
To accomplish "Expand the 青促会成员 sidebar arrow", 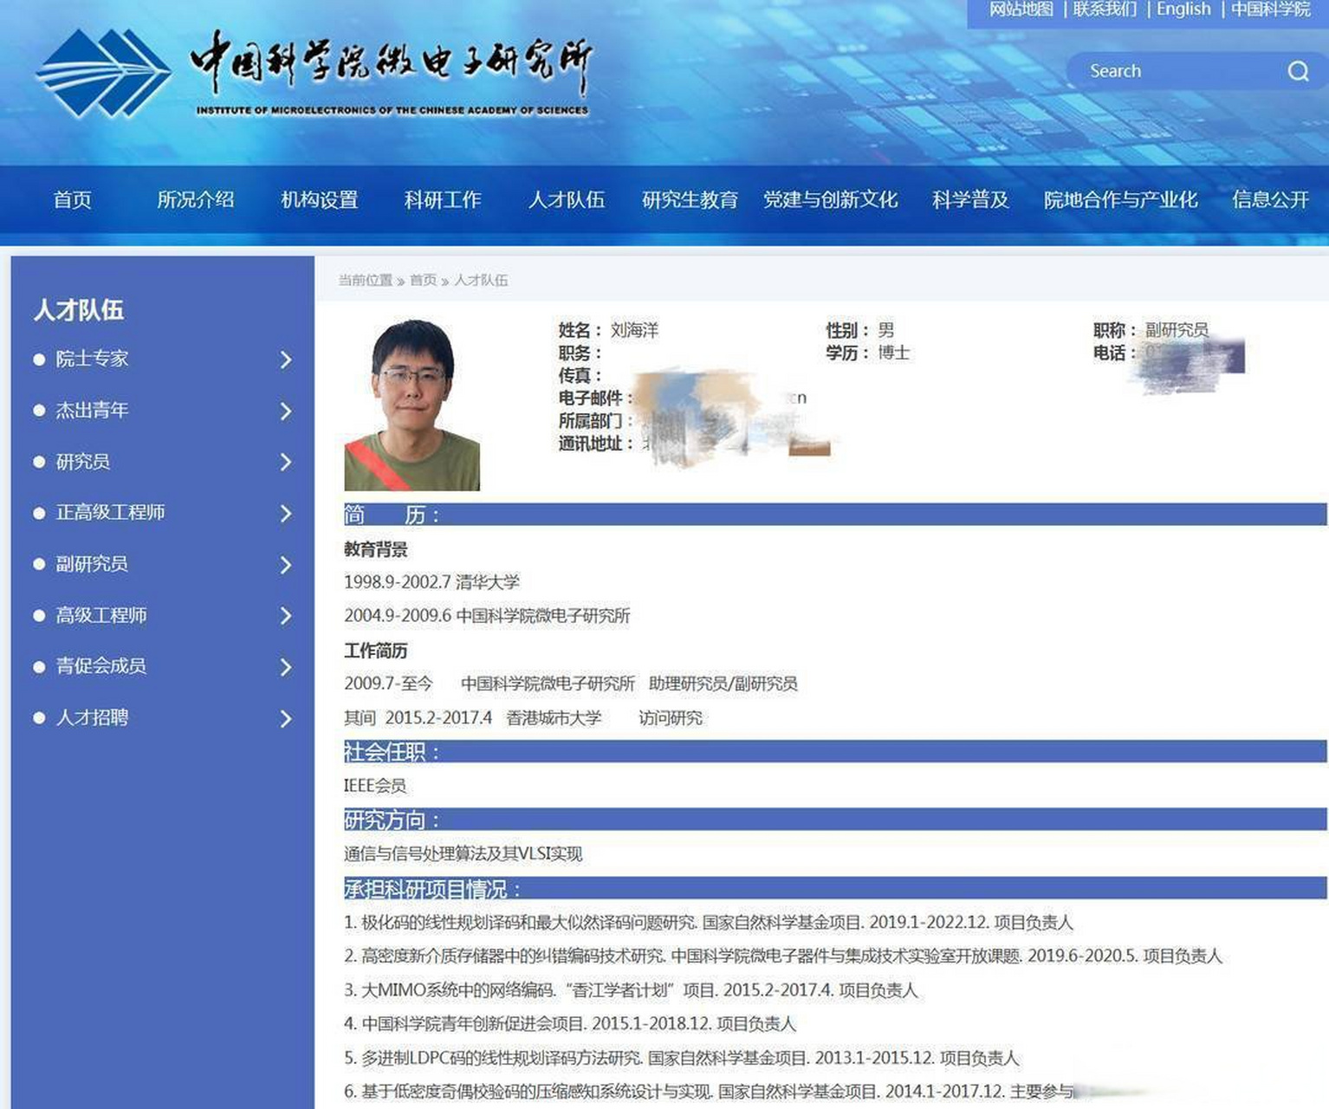I will tap(287, 668).
